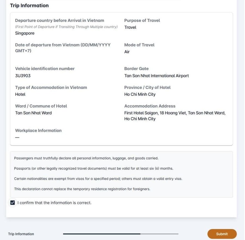Viewport: 245px width, 240px height.
Task: Click the visa exemption nationalities notice
Action: click(x=98, y=179)
